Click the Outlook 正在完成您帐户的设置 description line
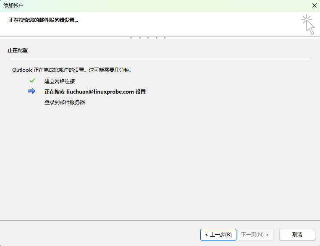The height and width of the screenshot is (246, 320). [72, 70]
